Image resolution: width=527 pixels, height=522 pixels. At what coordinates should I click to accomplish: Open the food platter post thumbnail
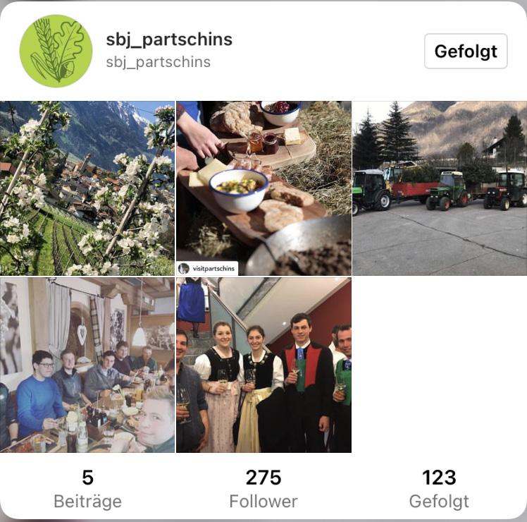tap(263, 188)
